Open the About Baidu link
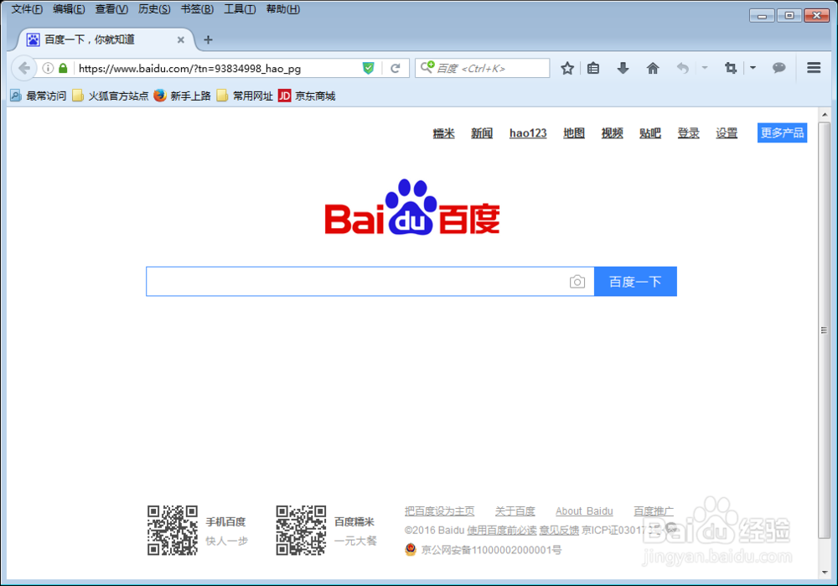Viewport: 838px width, 586px height. coord(584,511)
